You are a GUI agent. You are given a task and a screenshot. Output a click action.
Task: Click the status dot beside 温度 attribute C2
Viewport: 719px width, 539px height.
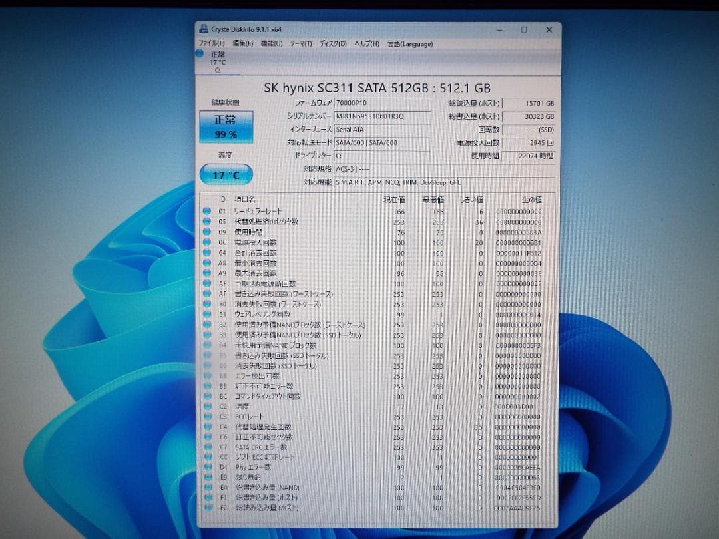click(x=206, y=406)
